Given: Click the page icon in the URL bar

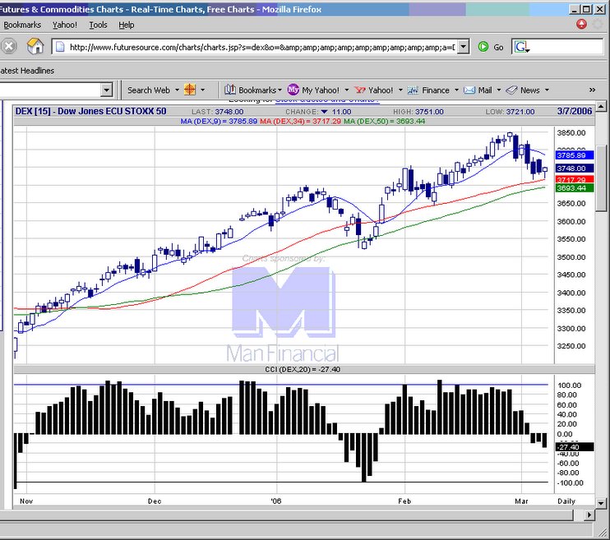Looking at the screenshot, I should [60, 47].
